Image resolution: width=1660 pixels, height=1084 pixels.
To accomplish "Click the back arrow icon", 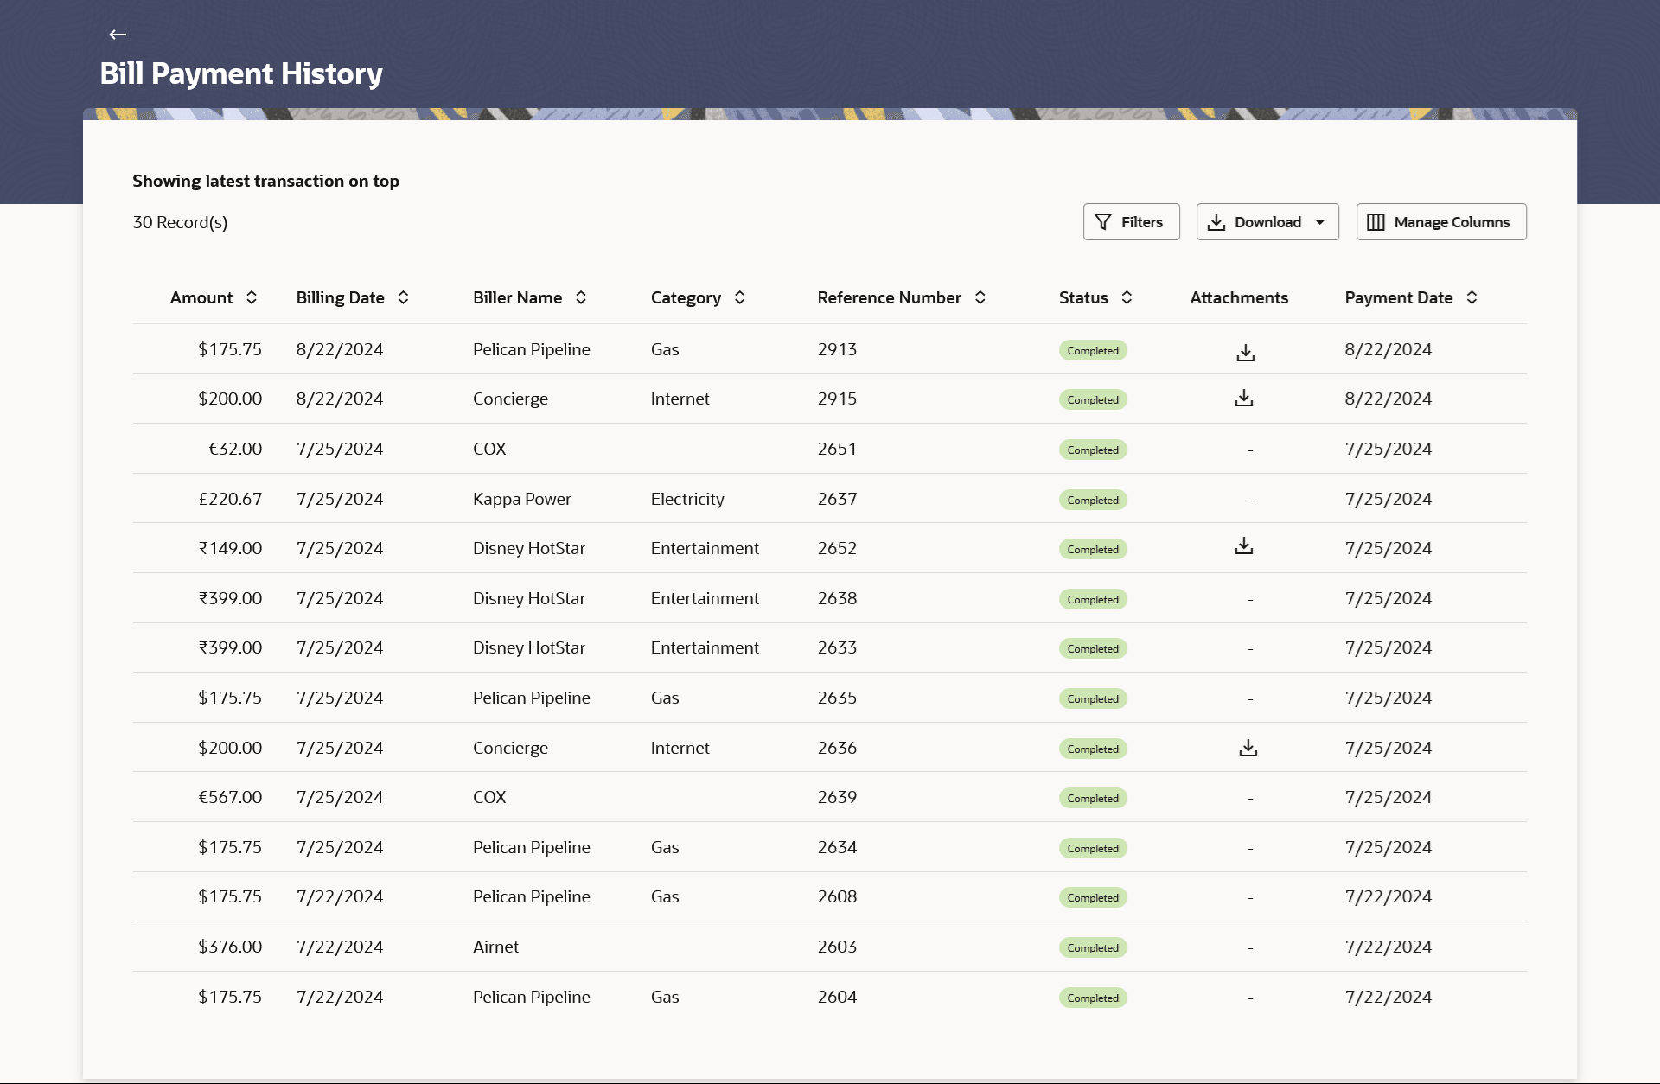I will tap(118, 35).
